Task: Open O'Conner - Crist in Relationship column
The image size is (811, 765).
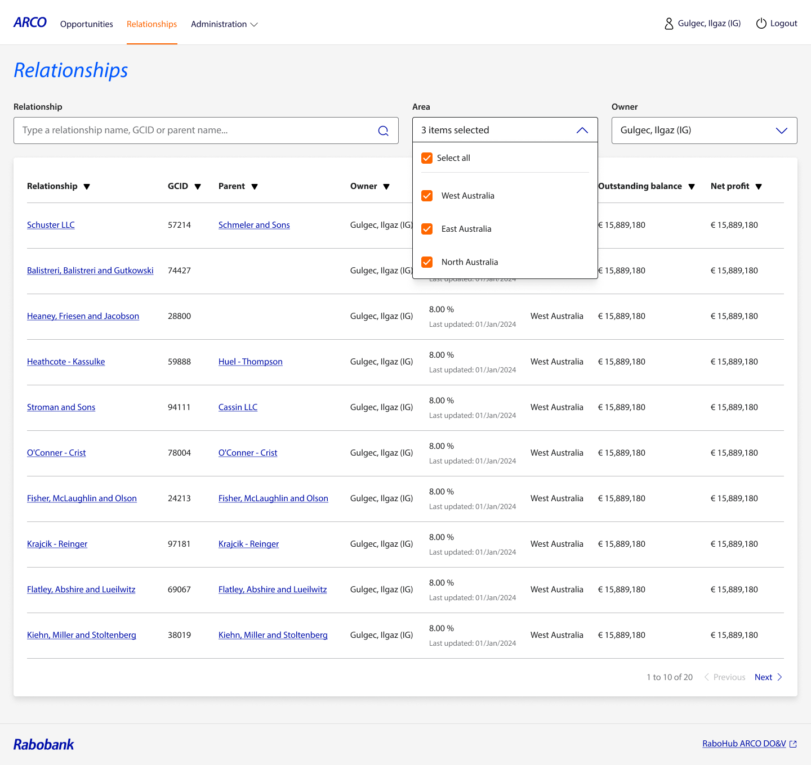Action: pos(56,453)
